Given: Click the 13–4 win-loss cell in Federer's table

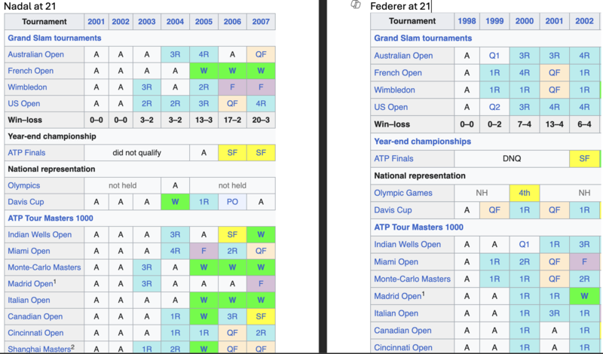Looking at the screenshot, I should (x=554, y=124).
